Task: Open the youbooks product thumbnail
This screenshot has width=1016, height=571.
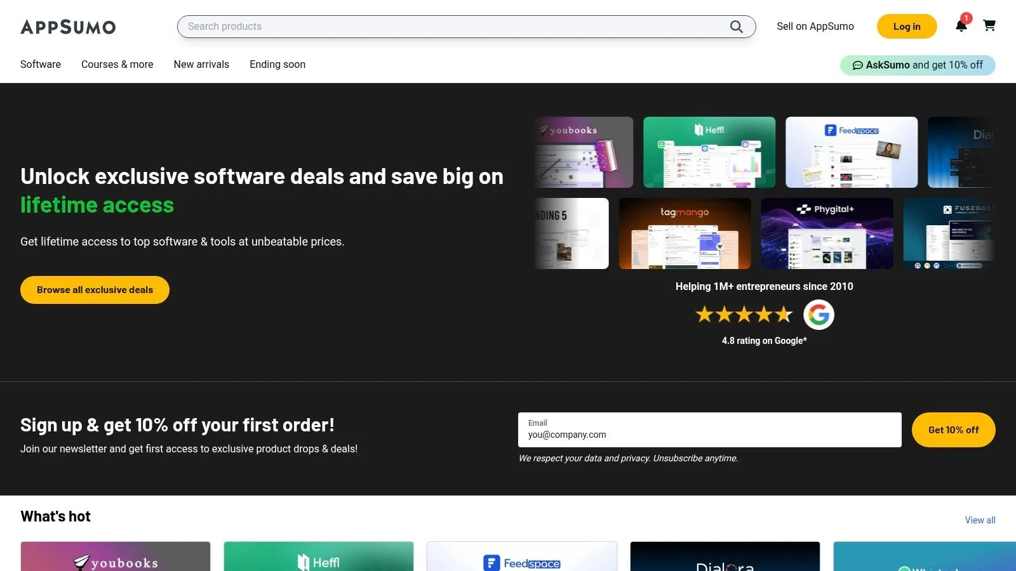Action: click(583, 152)
